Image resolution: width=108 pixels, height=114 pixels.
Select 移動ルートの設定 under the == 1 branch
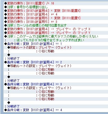tap(56, 48)
